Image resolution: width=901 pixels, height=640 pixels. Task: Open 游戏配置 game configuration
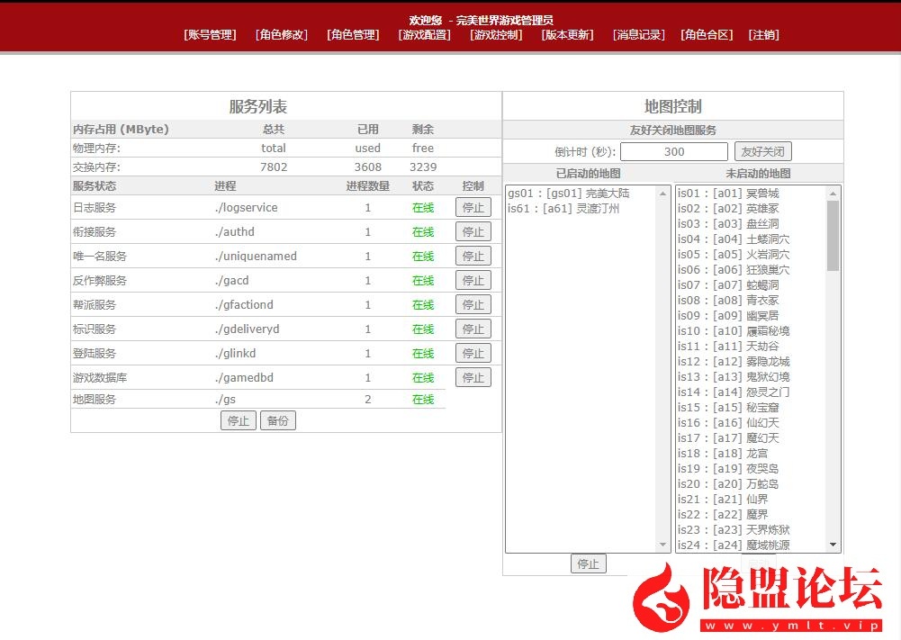pyautogui.click(x=424, y=35)
